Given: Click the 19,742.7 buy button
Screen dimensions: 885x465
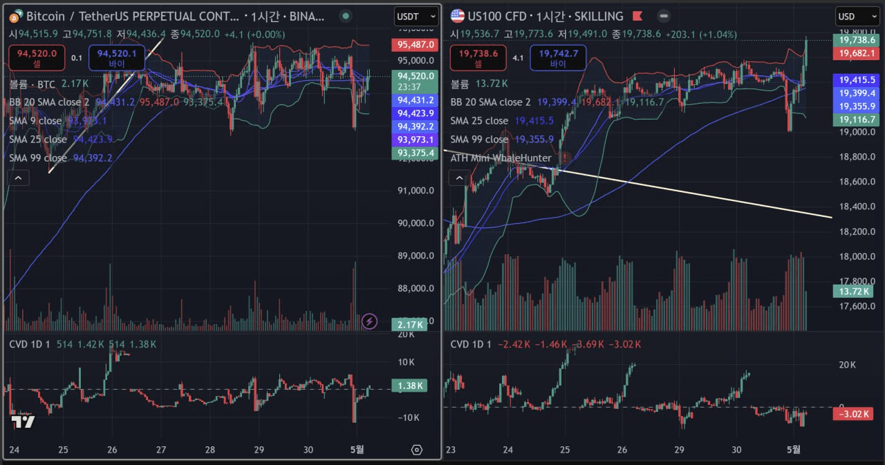Looking at the screenshot, I should pos(557,57).
